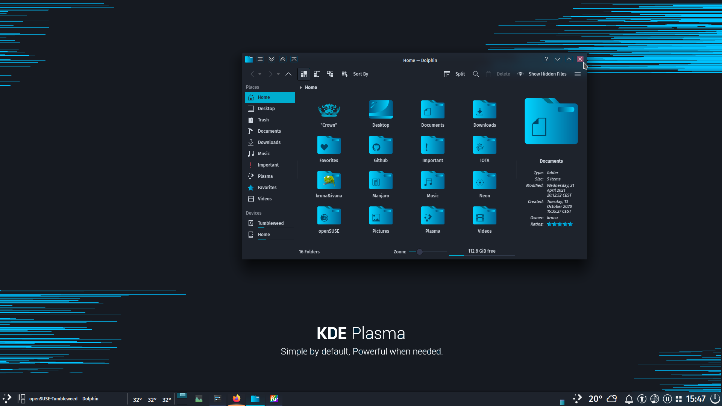Open Downloads place in sidebar
The image size is (722, 406).
[x=270, y=142]
